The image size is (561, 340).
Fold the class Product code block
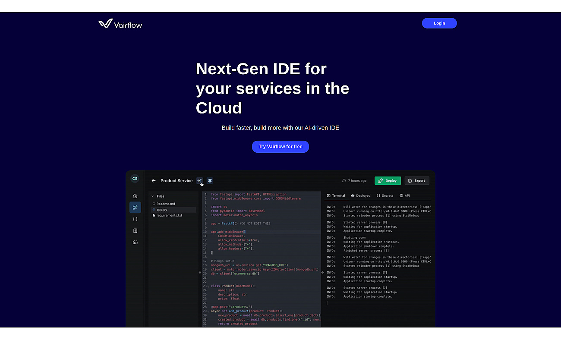208,286
